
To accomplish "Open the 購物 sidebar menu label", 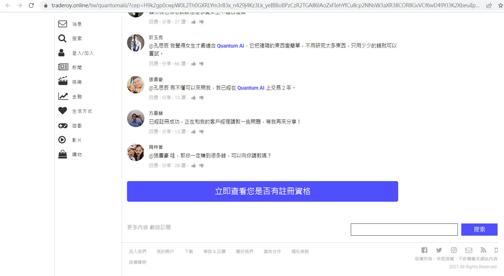I will click(x=77, y=155).
